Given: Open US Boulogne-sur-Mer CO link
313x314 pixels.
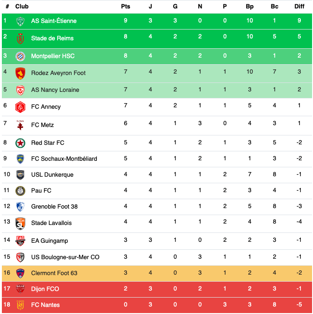Looking at the screenshot, I should tap(66, 257).
